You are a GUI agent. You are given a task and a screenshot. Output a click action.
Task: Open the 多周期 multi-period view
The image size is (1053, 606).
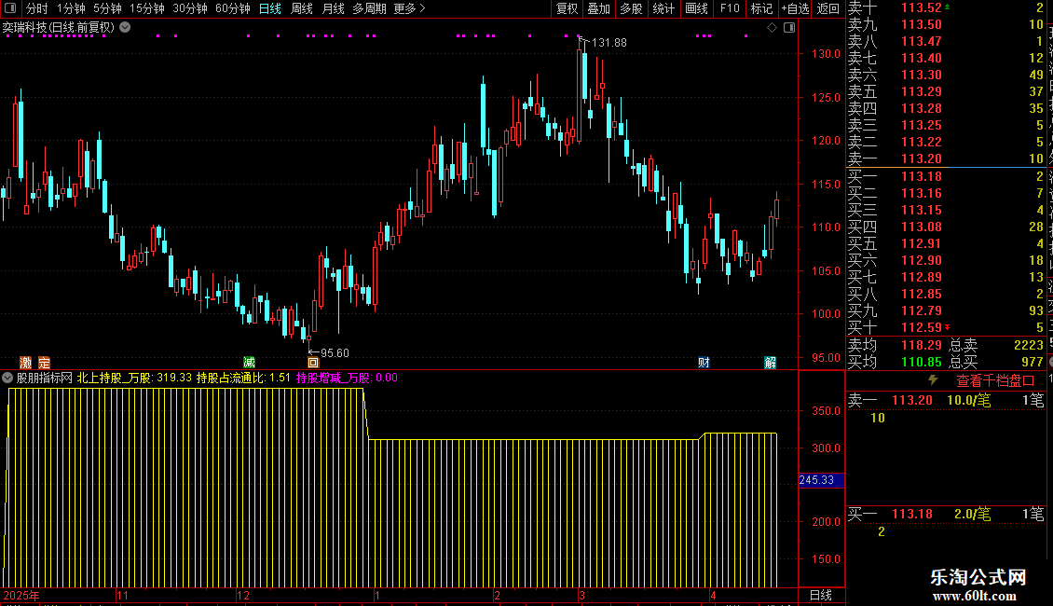pos(369,8)
